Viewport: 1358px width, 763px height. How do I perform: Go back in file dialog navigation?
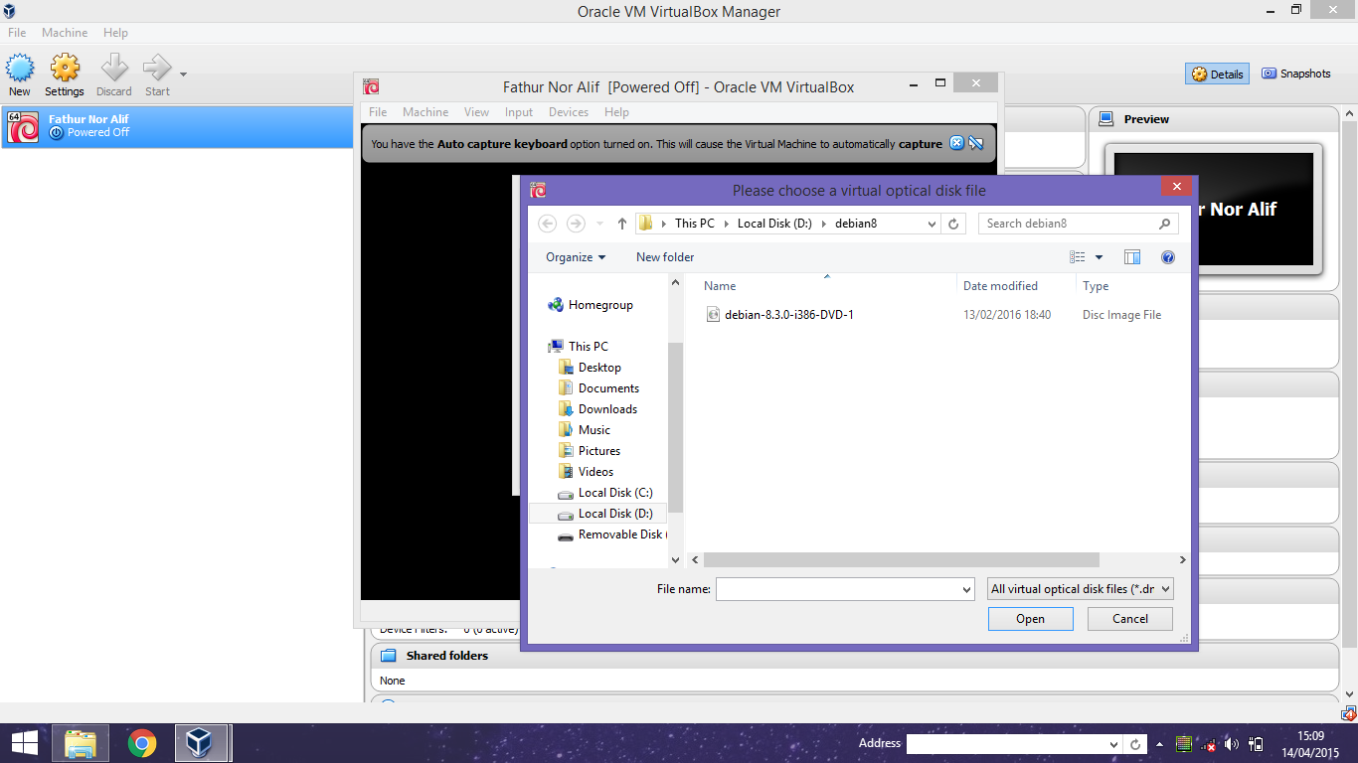pyautogui.click(x=547, y=224)
